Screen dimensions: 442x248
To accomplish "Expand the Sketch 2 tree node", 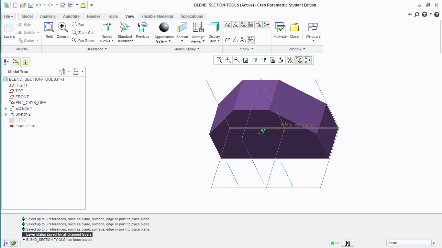I will [x=6, y=114].
